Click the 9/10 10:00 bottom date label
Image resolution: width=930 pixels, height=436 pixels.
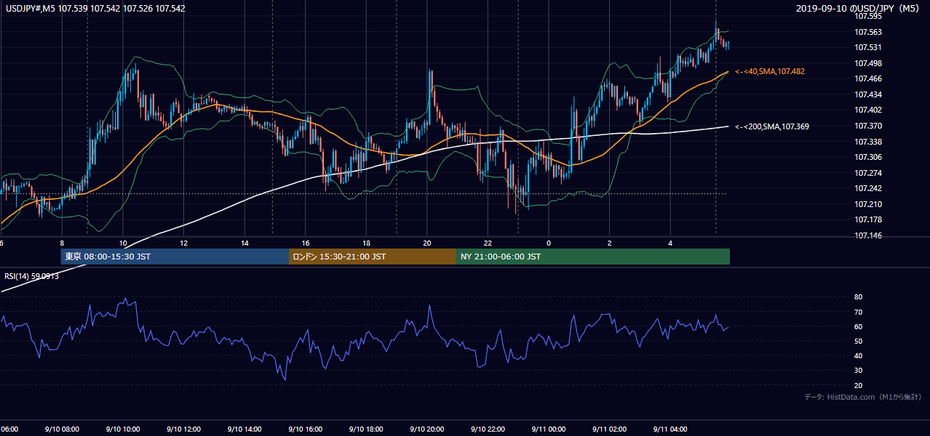(123, 429)
